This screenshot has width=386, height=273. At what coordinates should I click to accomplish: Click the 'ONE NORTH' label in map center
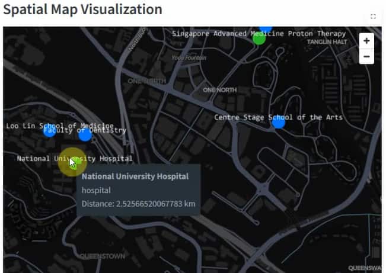219,90
